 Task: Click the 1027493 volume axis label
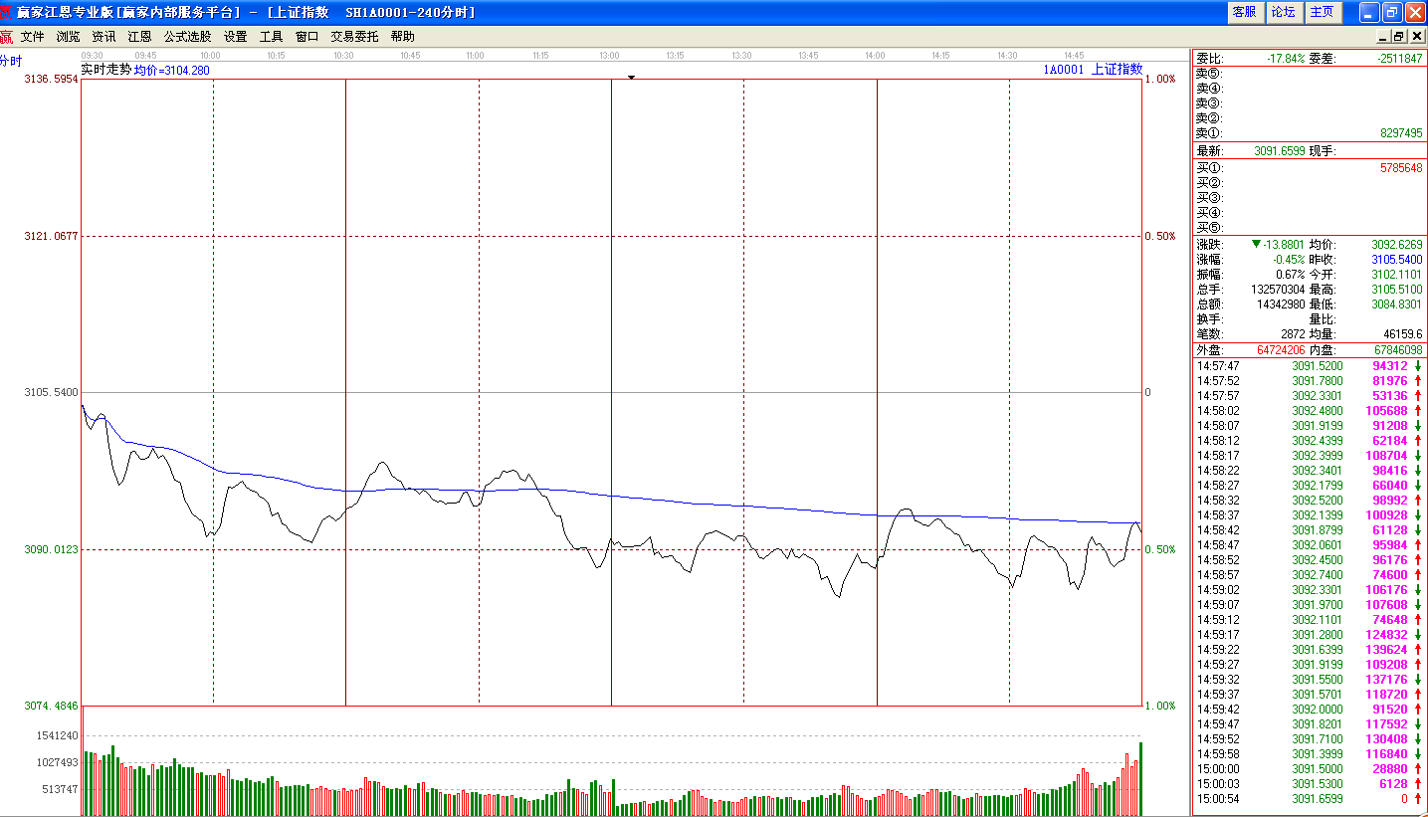coord(57,762)
